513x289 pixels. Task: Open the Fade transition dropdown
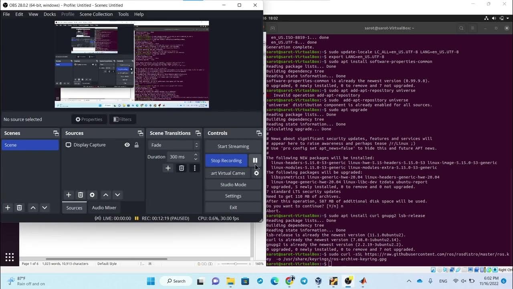(174, 145)
